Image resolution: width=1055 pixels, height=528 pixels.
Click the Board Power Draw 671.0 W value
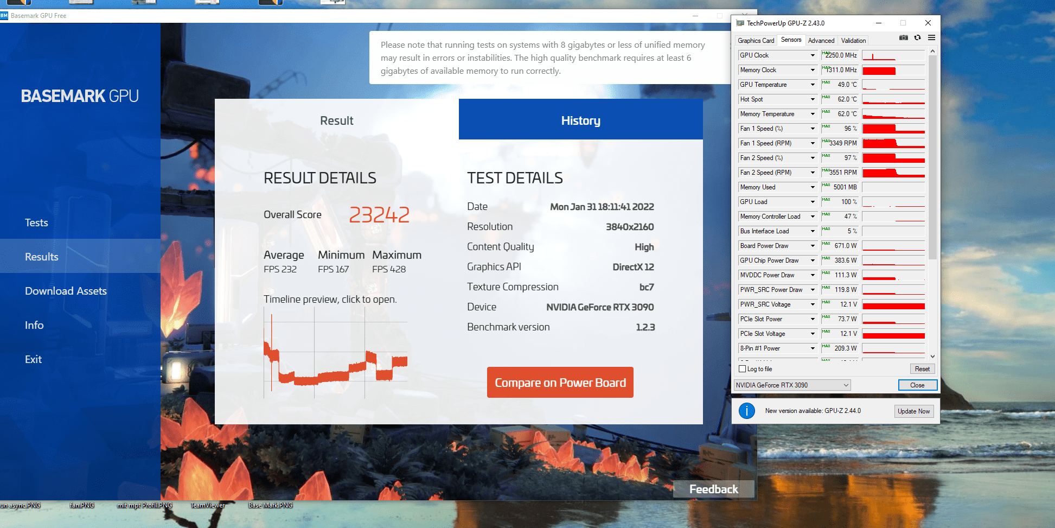tap(840, 246)
